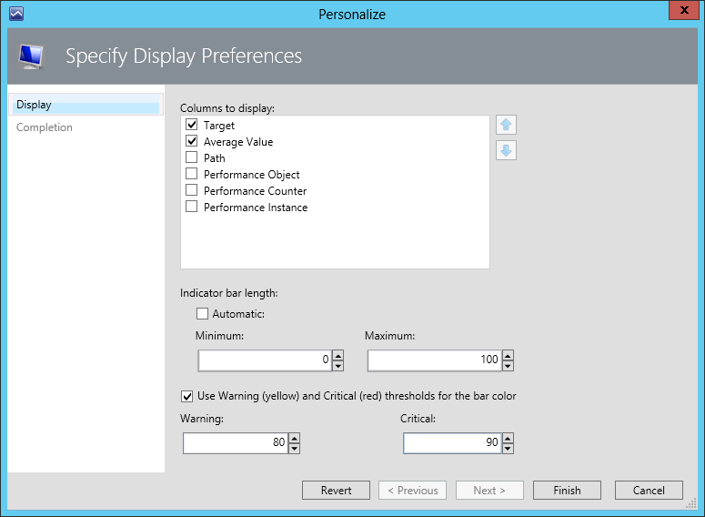Viewport: 705px width, 517px height.
Task: Check the Performance Counter column
Action: 192,190
